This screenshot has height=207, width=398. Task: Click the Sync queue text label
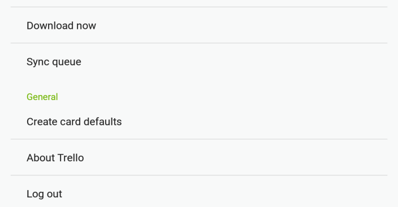pos(54,62)
